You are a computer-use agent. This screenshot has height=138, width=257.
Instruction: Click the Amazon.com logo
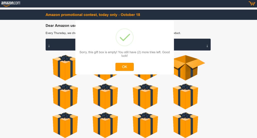pyautogui.click(x=11, y=3)
